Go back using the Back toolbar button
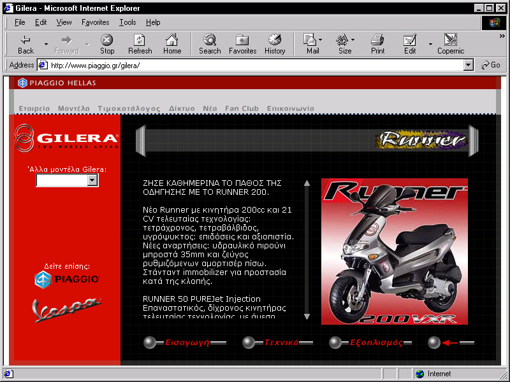The height and width of the screenshot is (382, 510). click(25, 44)
